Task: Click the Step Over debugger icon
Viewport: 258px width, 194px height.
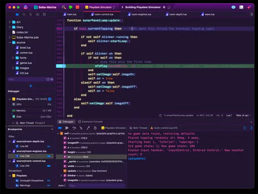Action: click(74, 128)
